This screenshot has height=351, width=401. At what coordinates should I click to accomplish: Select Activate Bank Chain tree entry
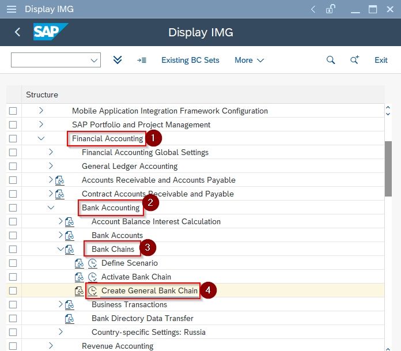click(136, 277)
